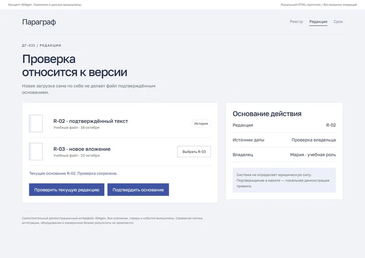The height and width of the screenshot is (258, 365).
Task: Open the R-02 document thumbnail
Action: (36, 123)
